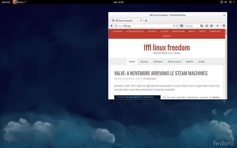Click the volume speaker icon in top bar
The image size is (237, 148).
(x=226, y=2)
